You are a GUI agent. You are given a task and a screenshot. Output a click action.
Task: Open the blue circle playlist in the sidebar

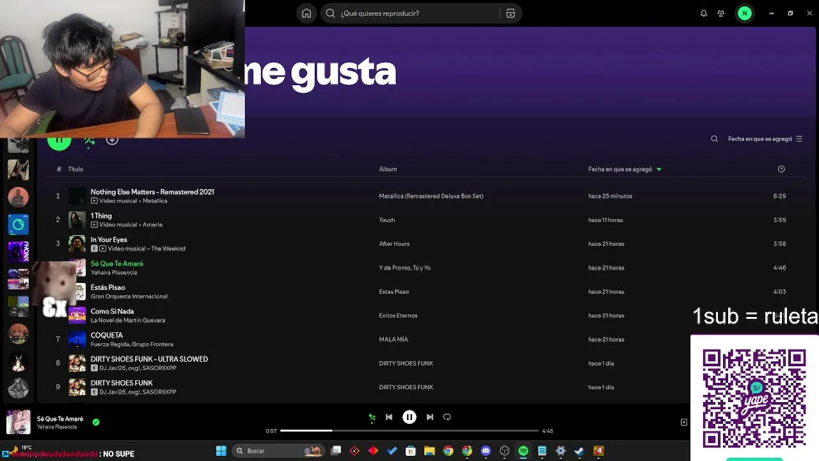18,224
